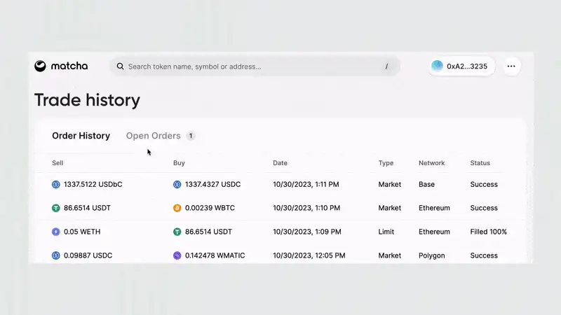
Task: Click date 10/30/2023, 1:10 PM
Action: tap(306, 208)
